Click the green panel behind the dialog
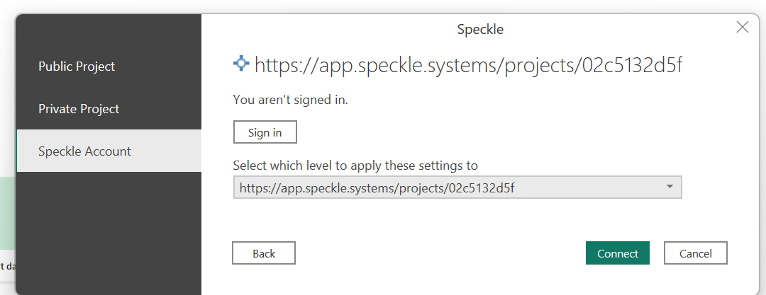 click(x=7, y=213)
